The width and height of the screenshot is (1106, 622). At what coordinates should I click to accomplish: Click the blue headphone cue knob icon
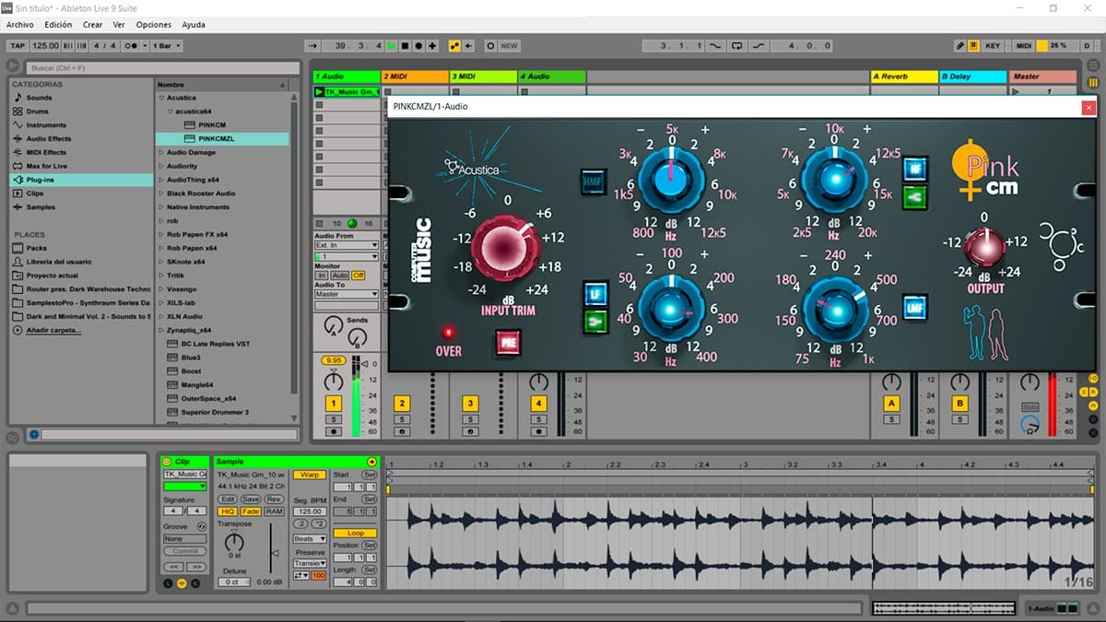pos(1031,425)
